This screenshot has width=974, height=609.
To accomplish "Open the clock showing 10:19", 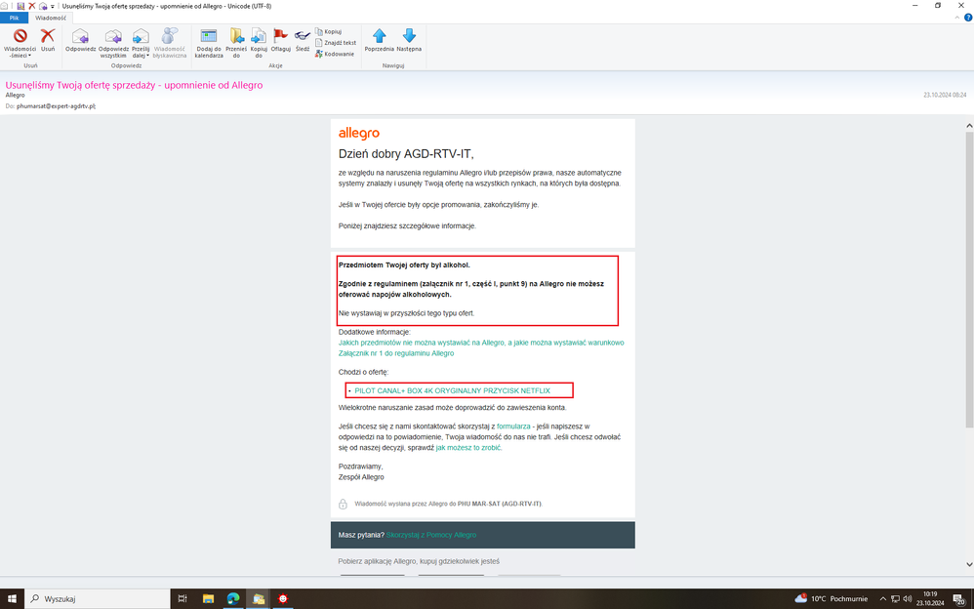I will point(930,598).
